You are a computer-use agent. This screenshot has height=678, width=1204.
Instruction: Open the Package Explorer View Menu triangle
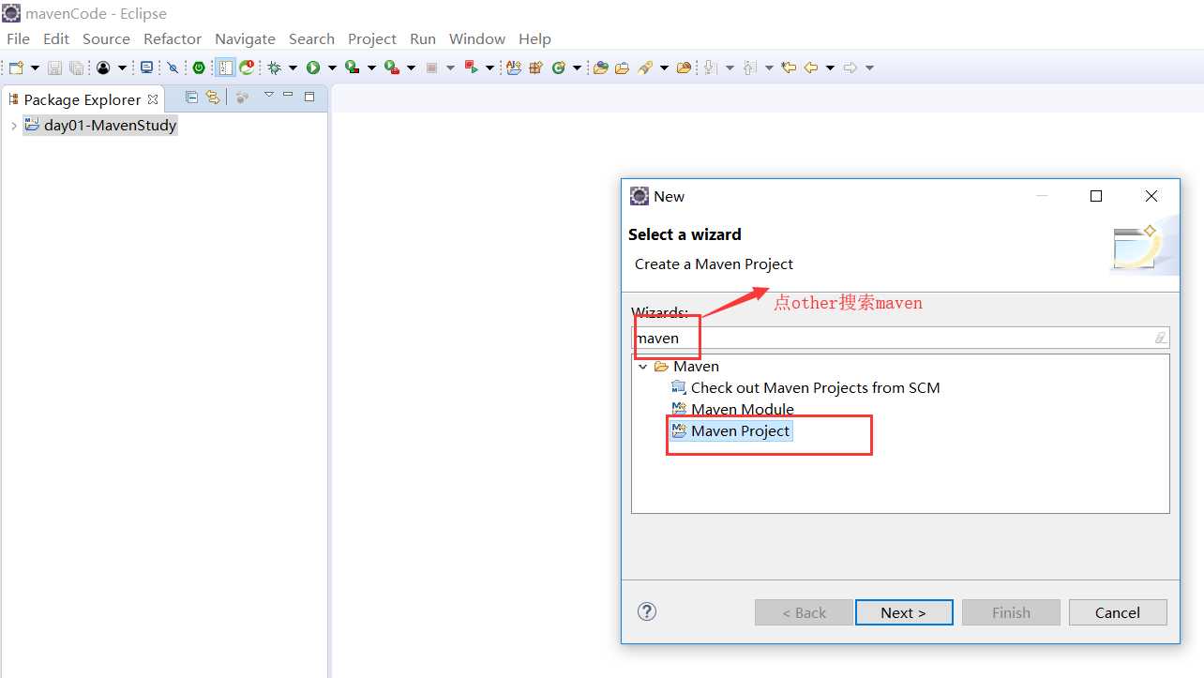tap(268, 95)
